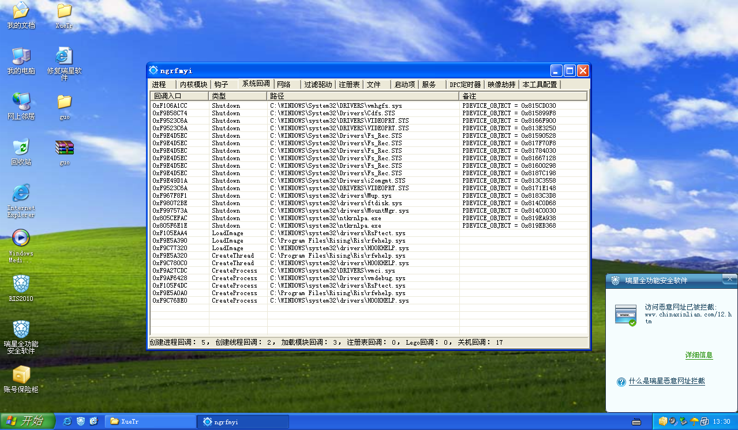
Task: Switch to the 本工具配置 tab
Action: coord(540,84)
